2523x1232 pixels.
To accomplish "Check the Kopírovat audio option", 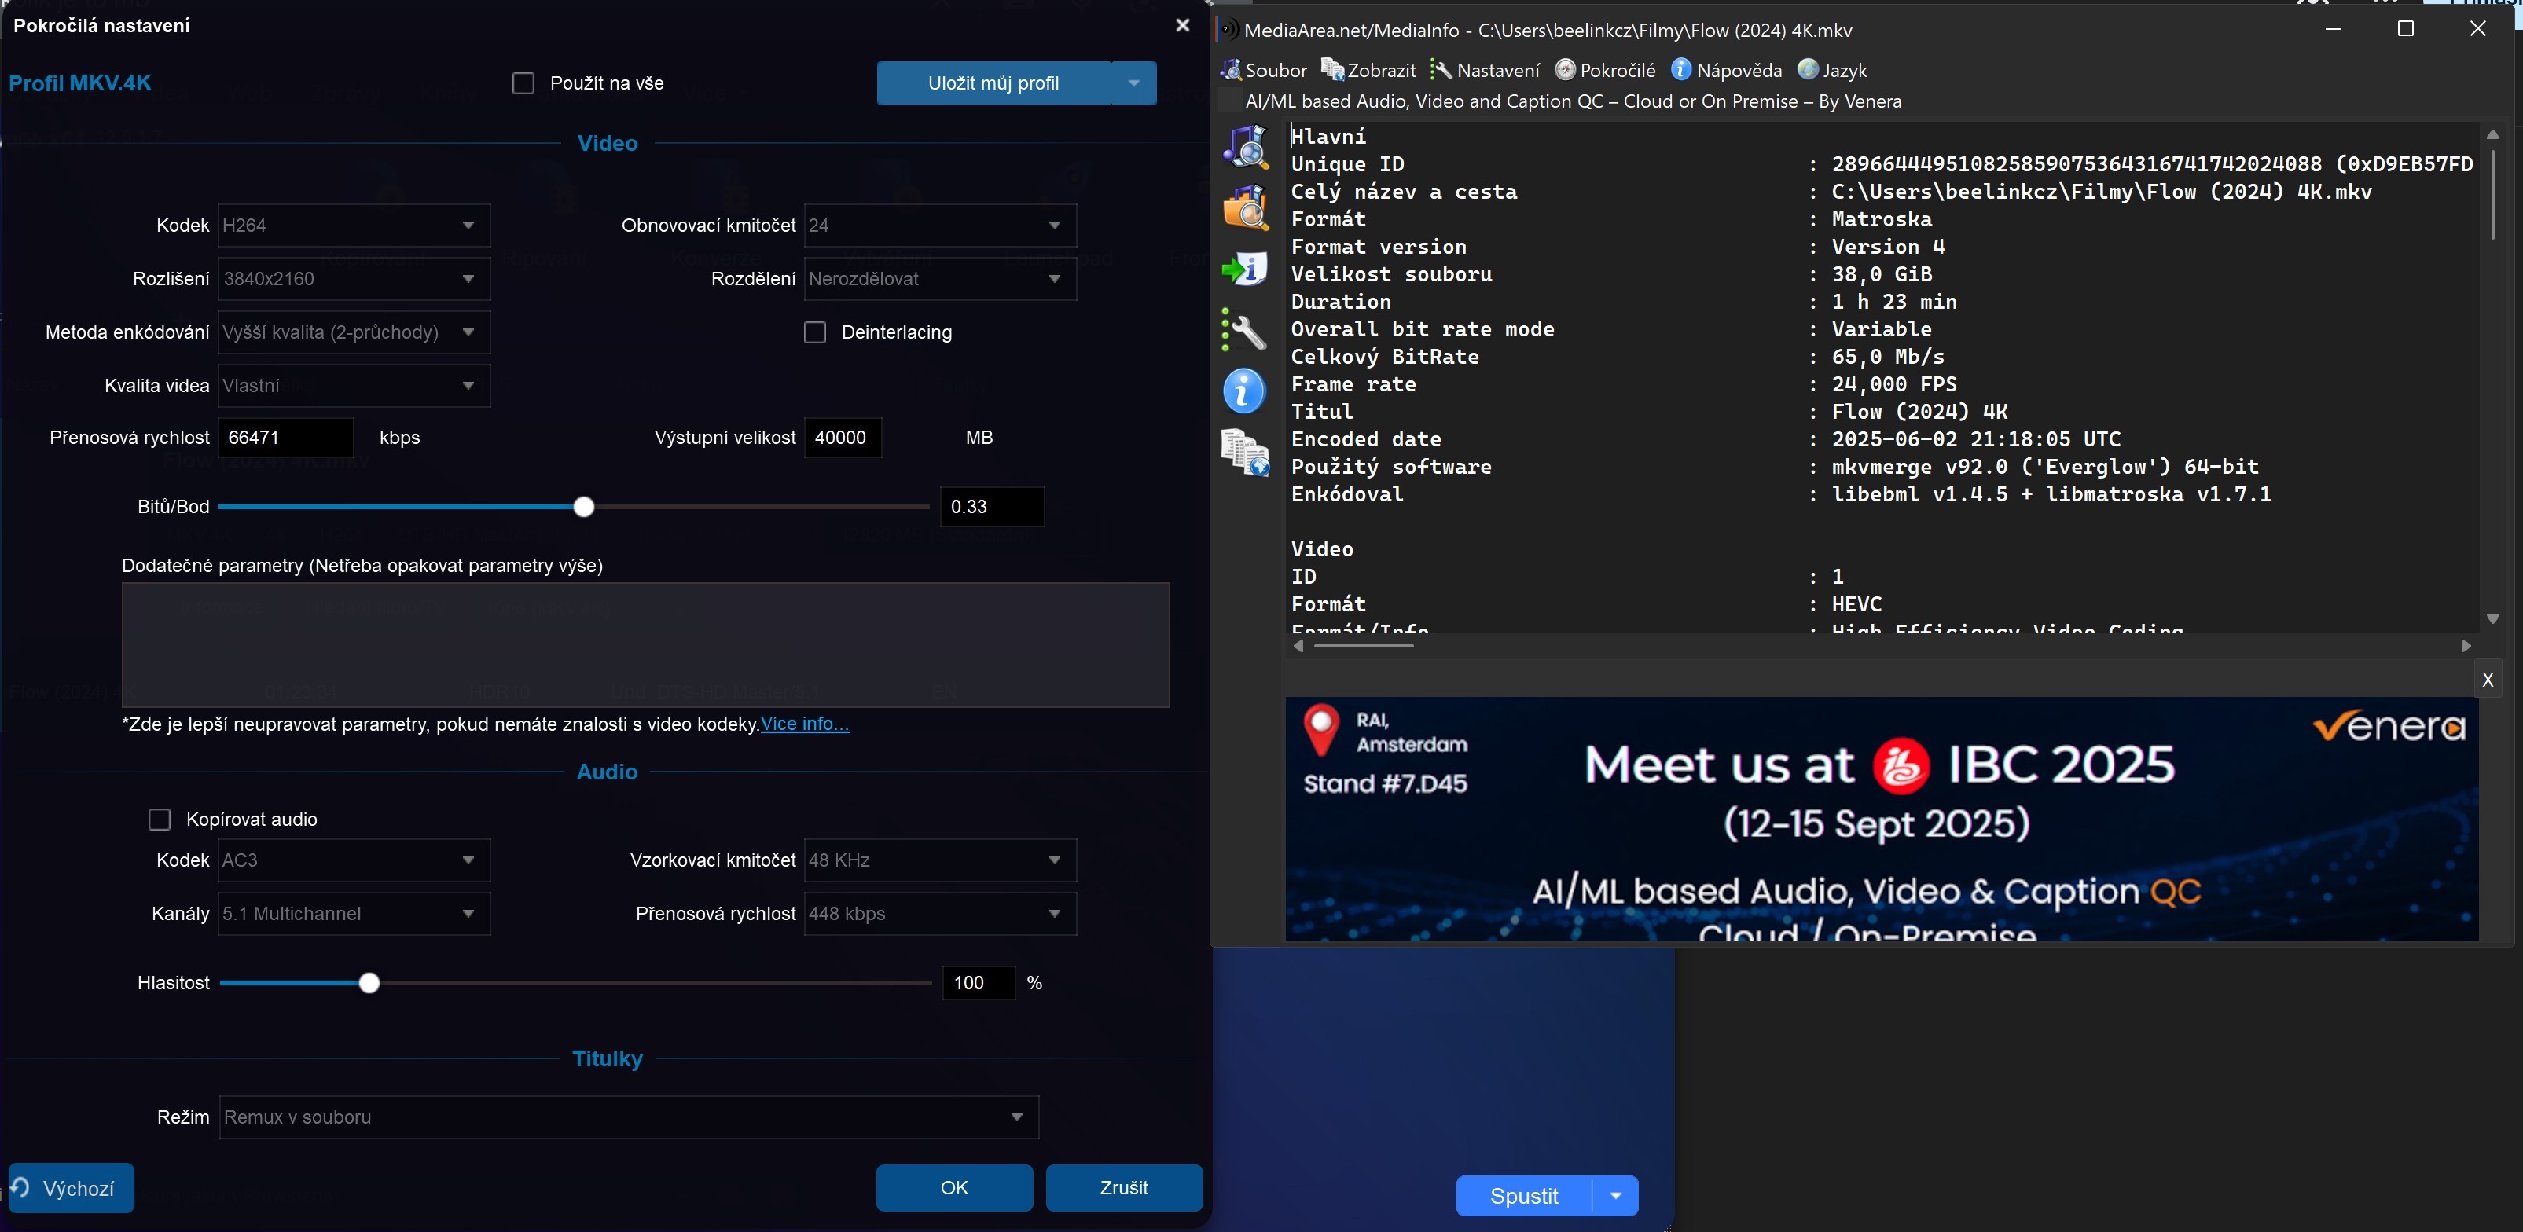I will (160, 819).
